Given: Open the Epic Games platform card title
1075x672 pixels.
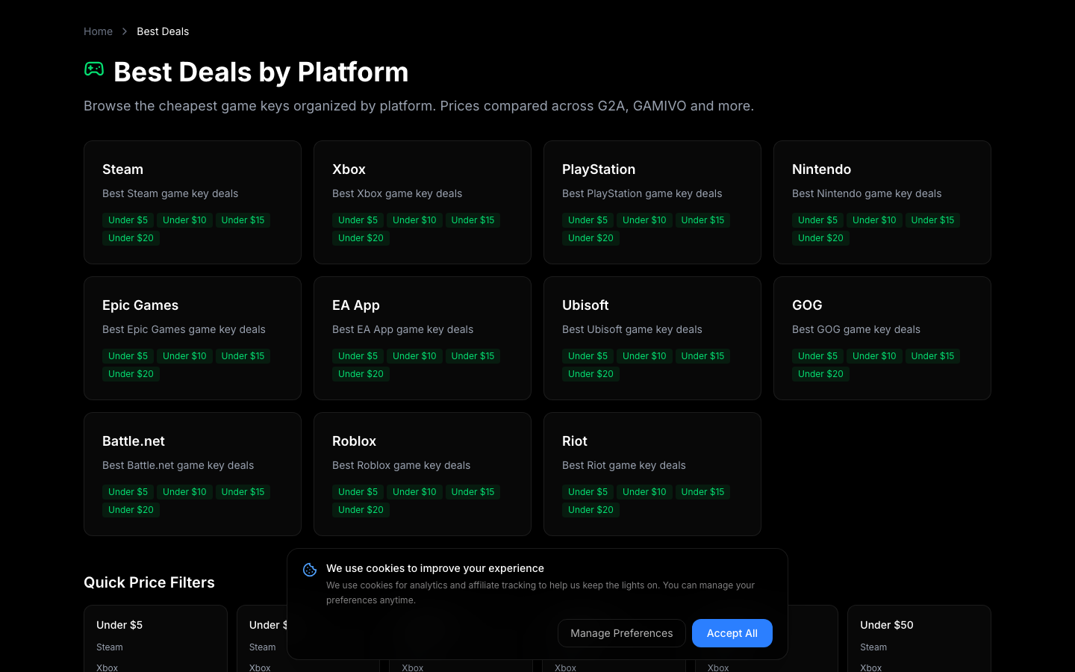Looking at the screenshot, I should point(140,305).
